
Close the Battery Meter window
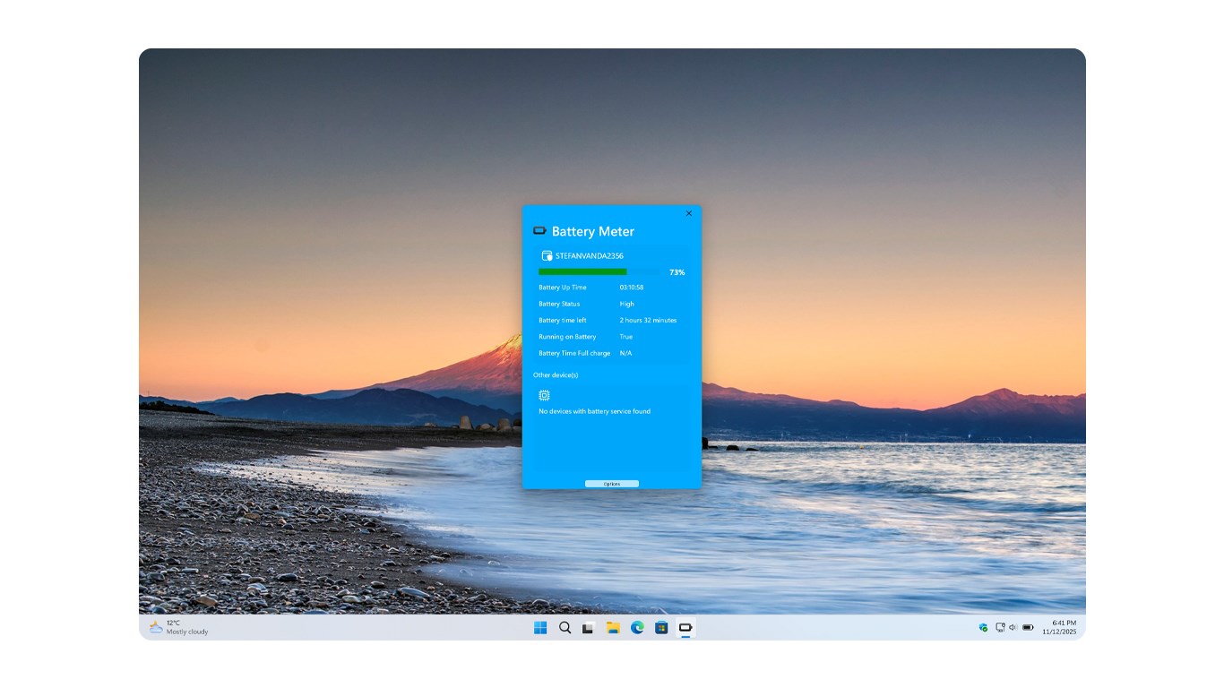click(x=688, y=213)
